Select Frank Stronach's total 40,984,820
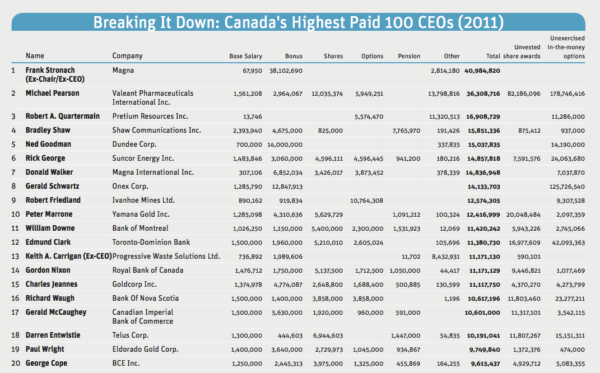 pyautogui.click(x=482, y=71)
